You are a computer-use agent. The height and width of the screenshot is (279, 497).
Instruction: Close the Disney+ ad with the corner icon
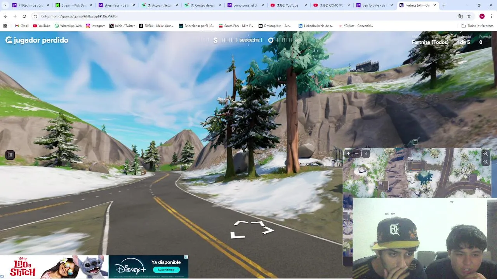coord(186,257)
